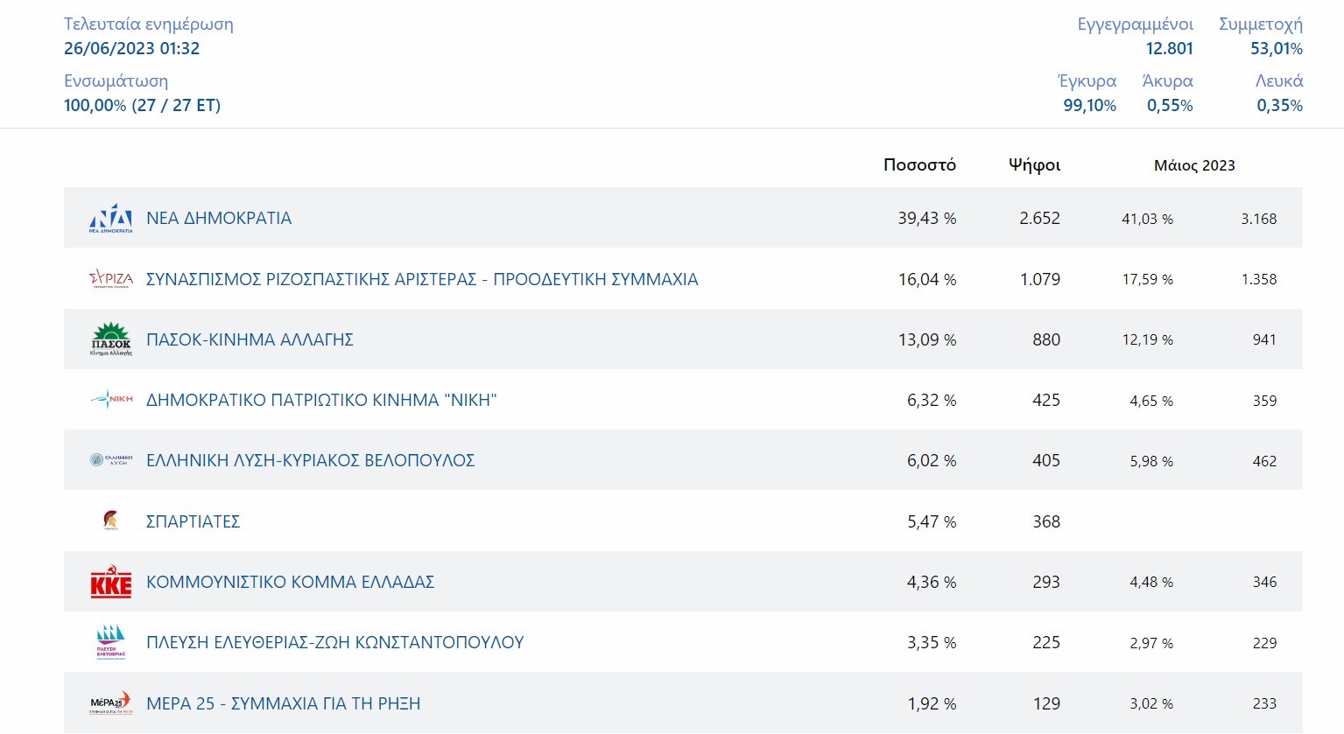Click Spartiates percentage 5,47 %

click(x=932, y=521)
